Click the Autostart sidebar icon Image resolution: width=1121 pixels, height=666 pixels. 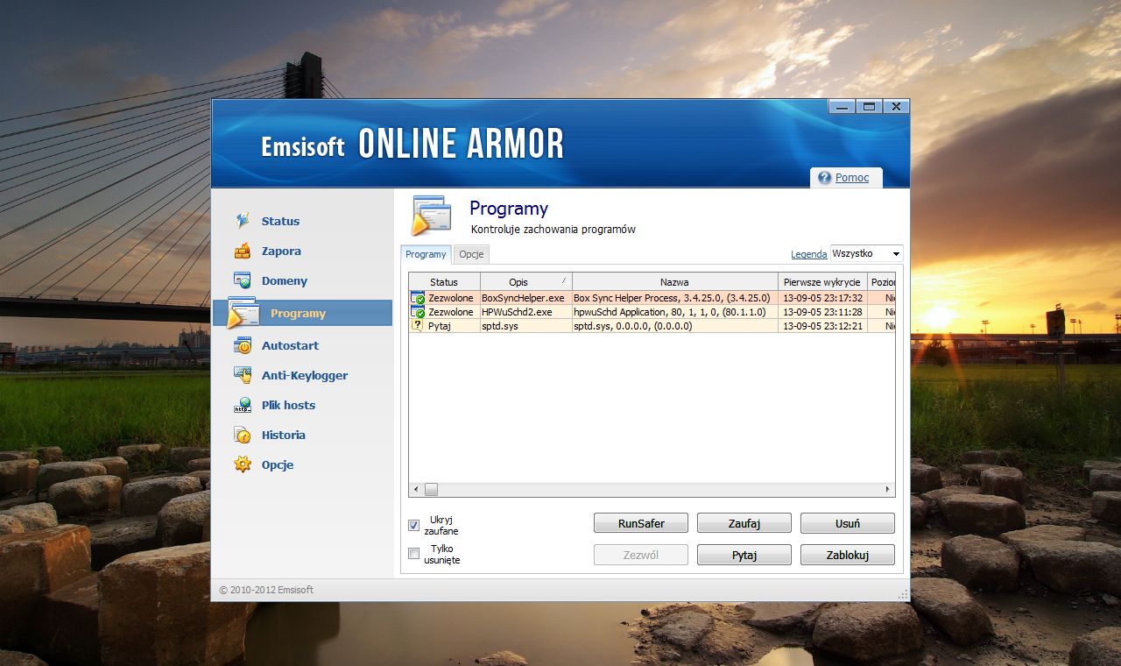(x=243, y=345)
